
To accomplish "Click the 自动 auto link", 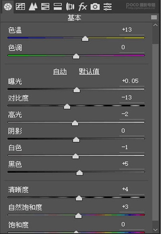I will [x=60, y=72].
